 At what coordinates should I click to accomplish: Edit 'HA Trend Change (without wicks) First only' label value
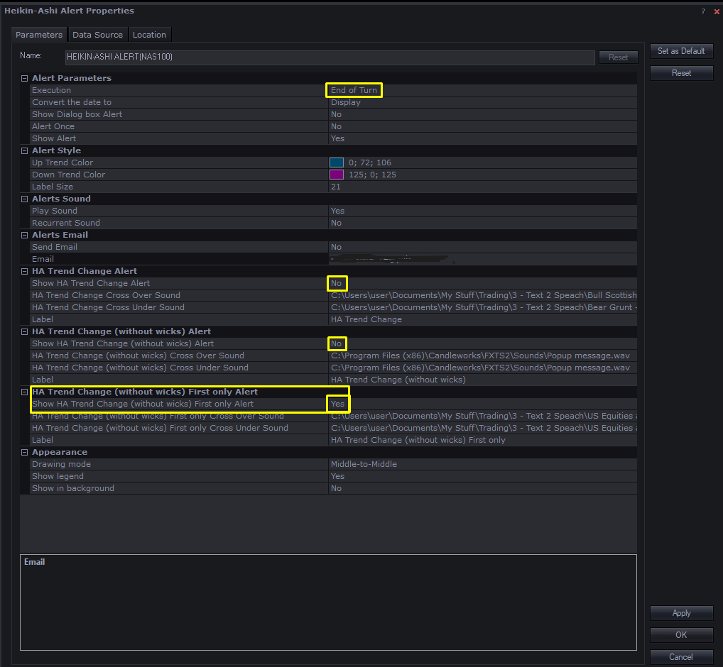(418, 440)
